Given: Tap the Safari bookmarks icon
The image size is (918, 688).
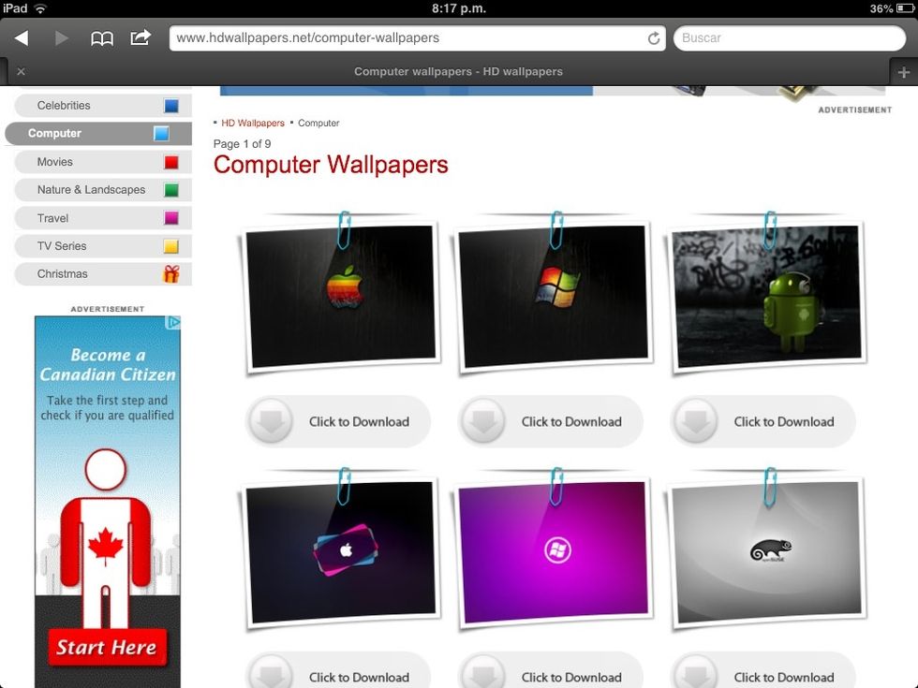Looking at the screenshot, I should [103, 37].
